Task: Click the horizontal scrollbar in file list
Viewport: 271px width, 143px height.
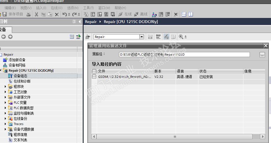Action: pyautogui.click(x=174, y=137)
